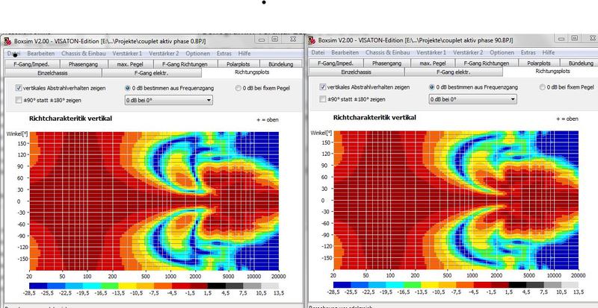This screenshot has height=308, width=598.
Task: Open Bearbeiten menu in left window
Action: pyautogui.click(x=41, y=54)
